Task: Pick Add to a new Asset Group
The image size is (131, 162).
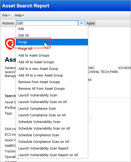Action: pyautogui.click(x=52, y=69)
